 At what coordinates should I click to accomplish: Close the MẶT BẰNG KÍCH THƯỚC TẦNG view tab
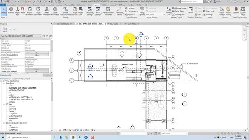[x=105, y=24]
